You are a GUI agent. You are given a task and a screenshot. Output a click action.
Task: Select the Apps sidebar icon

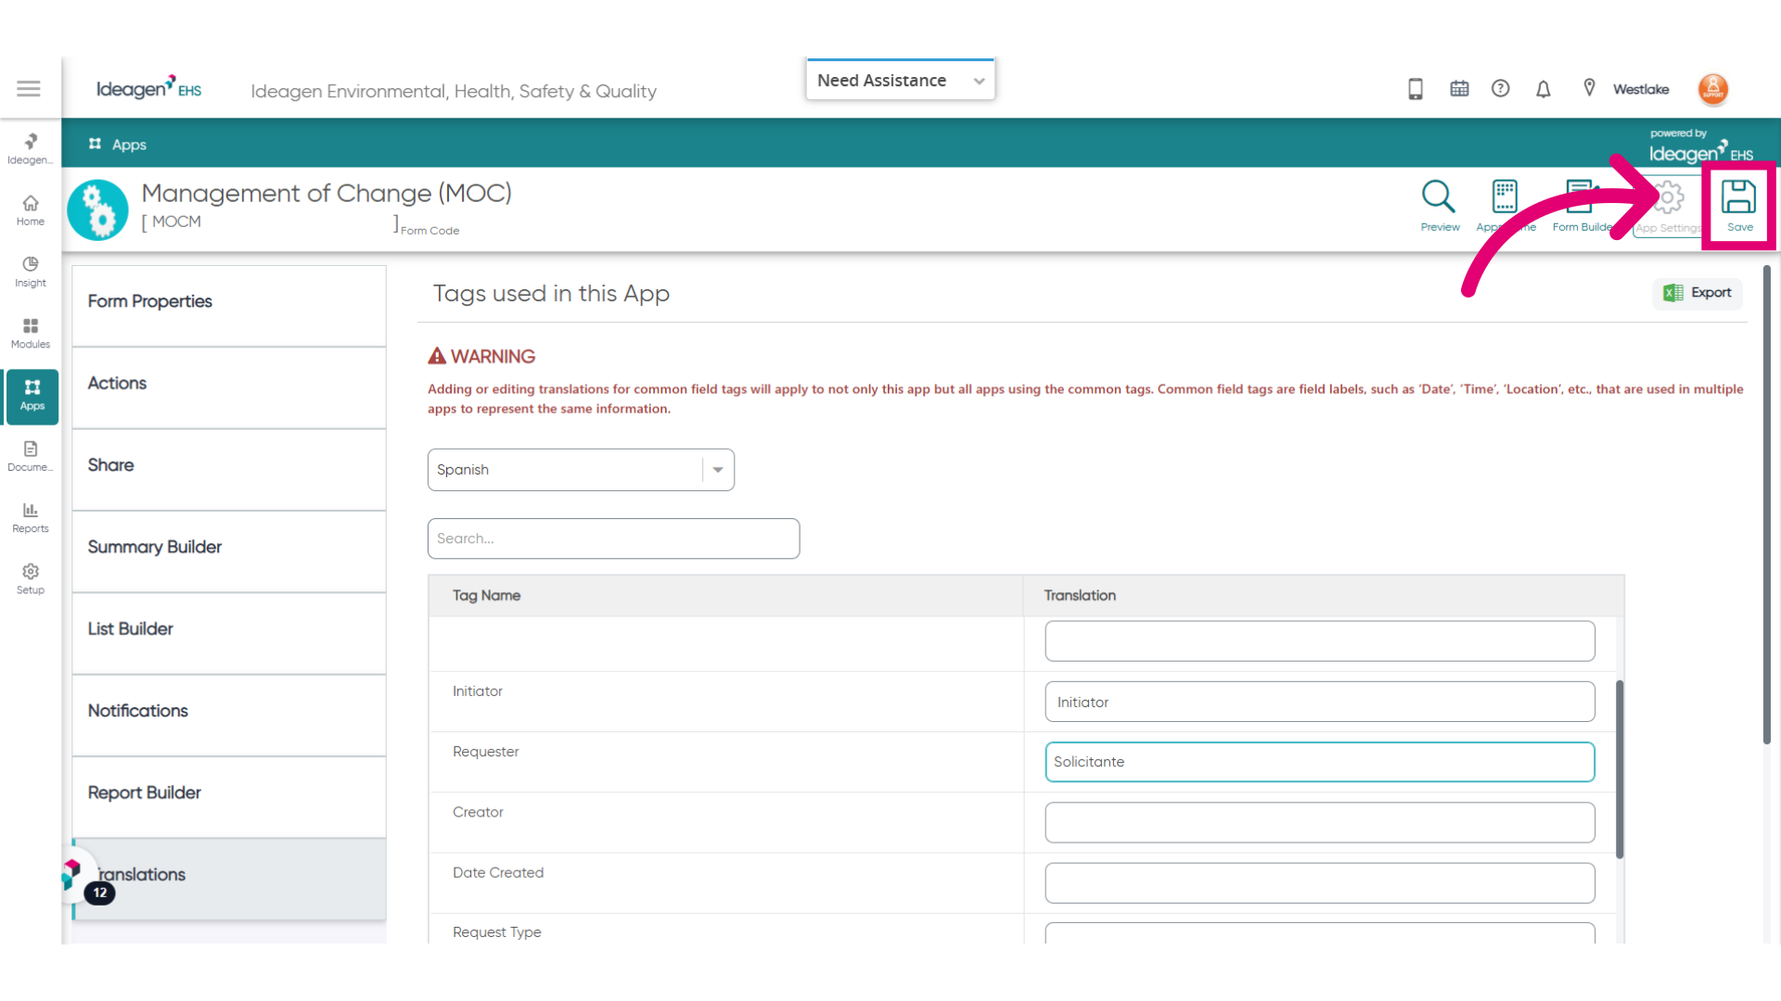(x=32, y=396)
